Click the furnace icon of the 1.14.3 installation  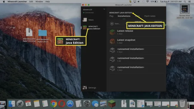[x=112, y=68]
